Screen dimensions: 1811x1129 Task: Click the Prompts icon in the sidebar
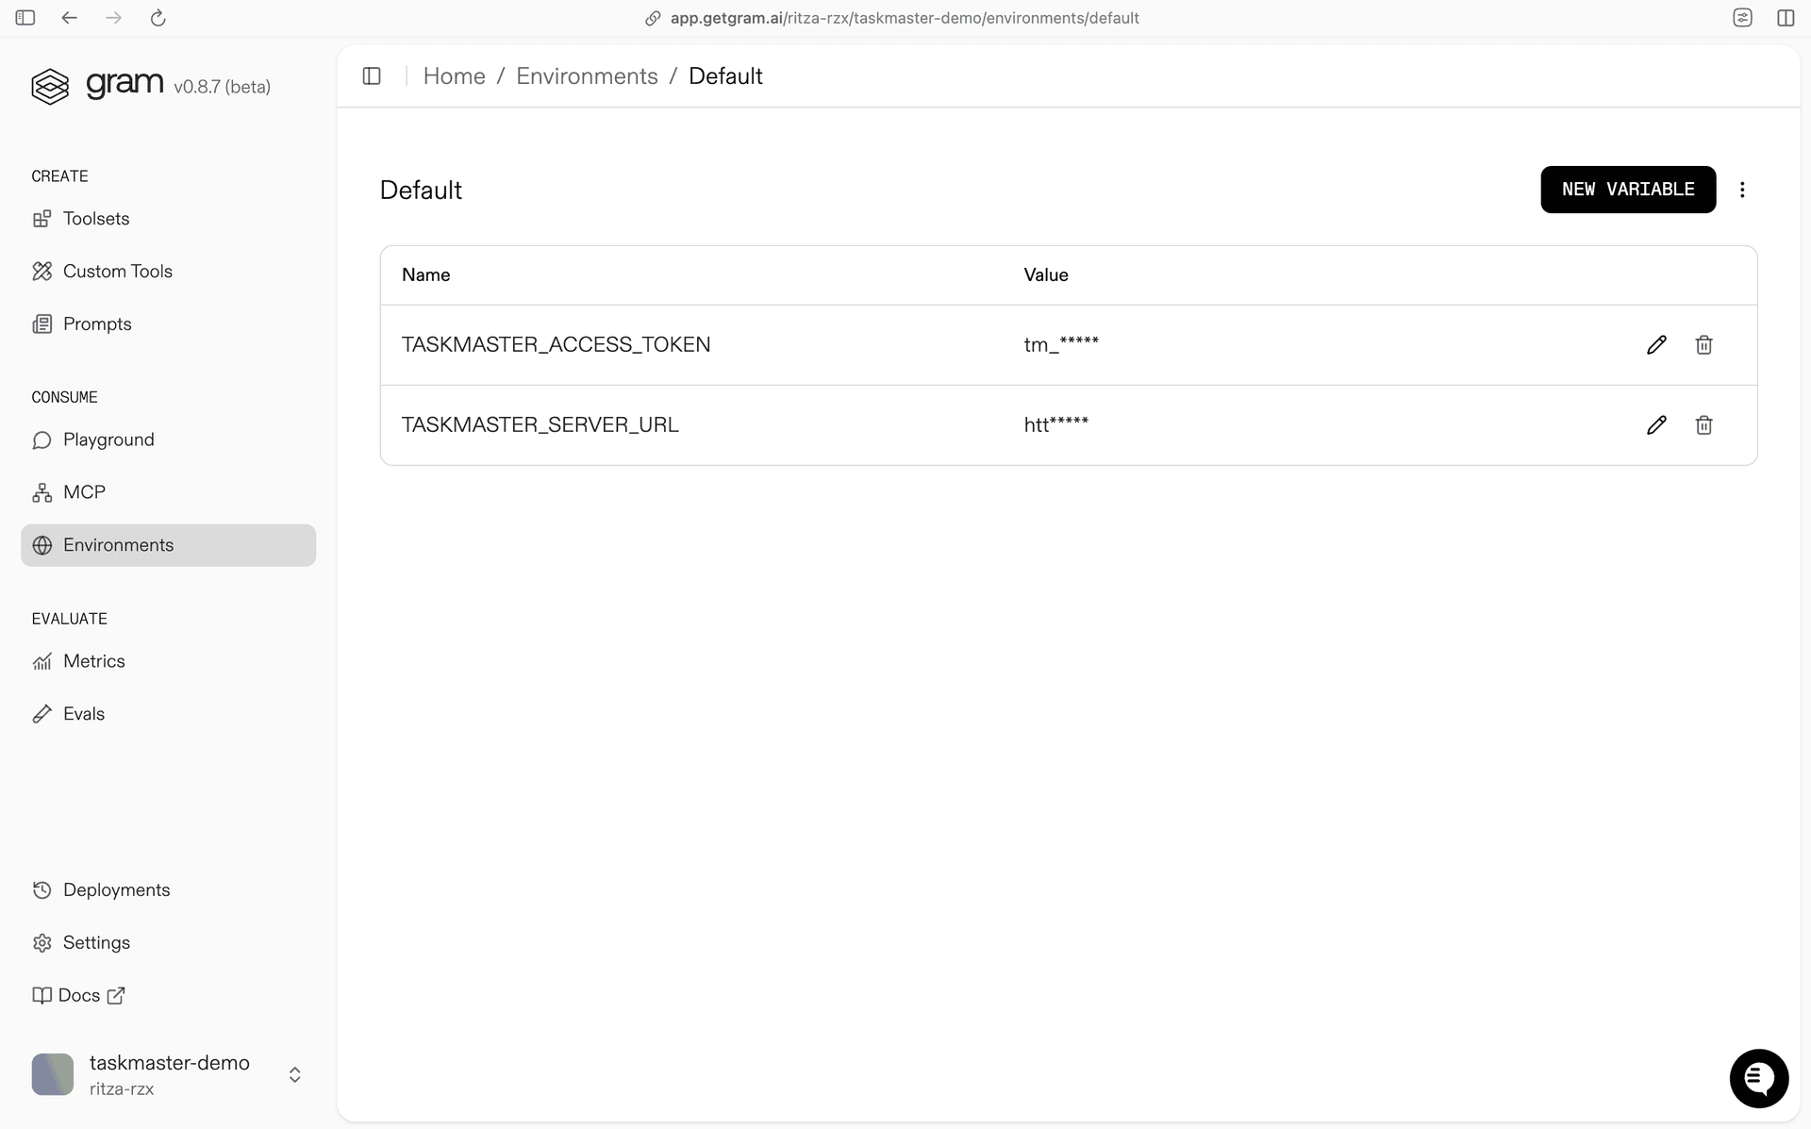point(43,324)
